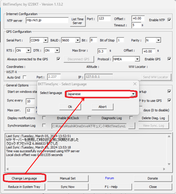
Task: Click the WSJT-X IP field 127.0.0.1
Action: (x=98, y=77)
